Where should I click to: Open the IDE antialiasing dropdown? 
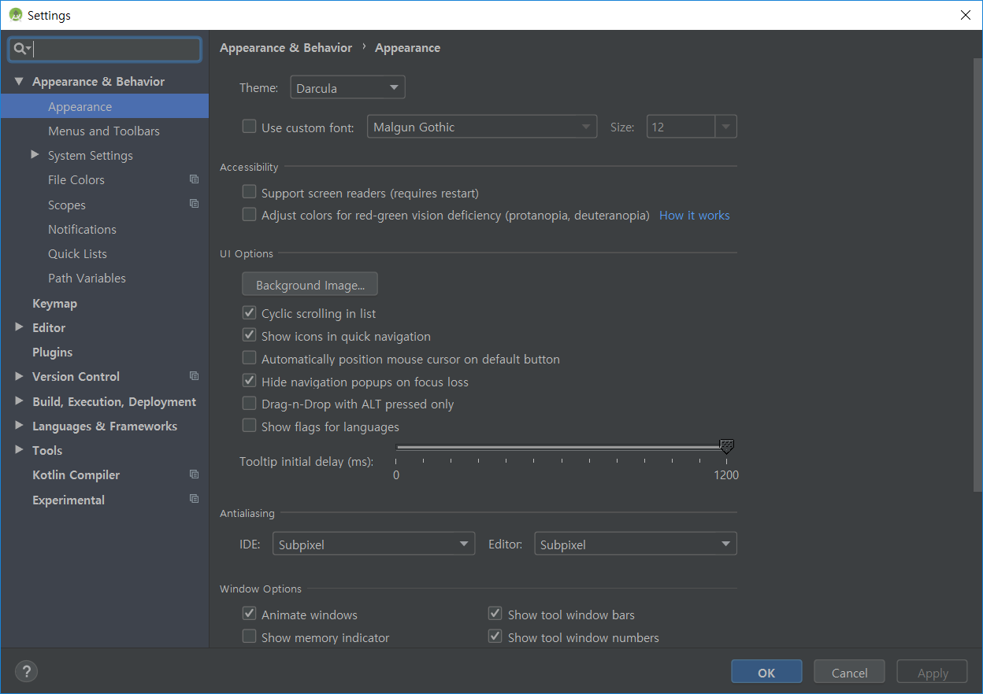373,544
